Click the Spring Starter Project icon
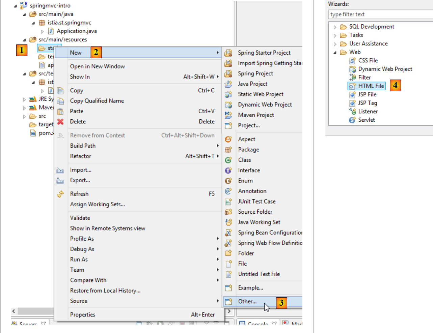433x333 pixels. pyautogui.click(x=228, y=53)
